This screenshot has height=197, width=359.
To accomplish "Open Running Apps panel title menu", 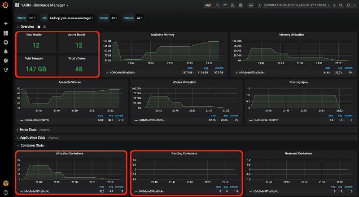I will (298, 82).
